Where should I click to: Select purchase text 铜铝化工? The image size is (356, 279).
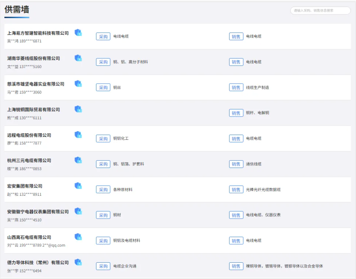pyautogui.click(x=121, y=138)
